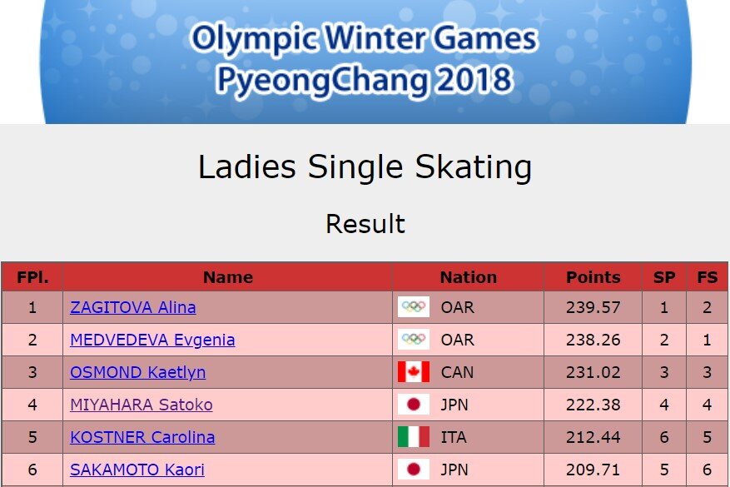Screen dimensions: 730x487
Task: Click the SP column header
Action: [x=664, y=277]
